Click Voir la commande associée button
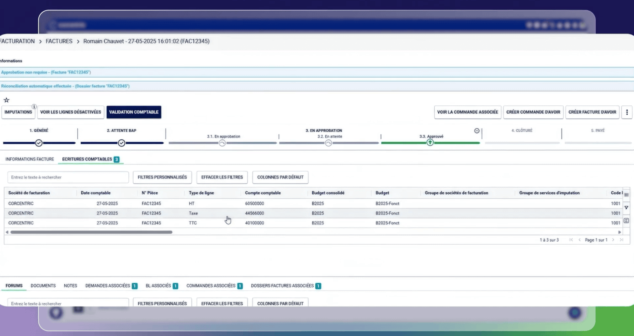The width and height of the screenshot is (634, 336). (468, 112)
